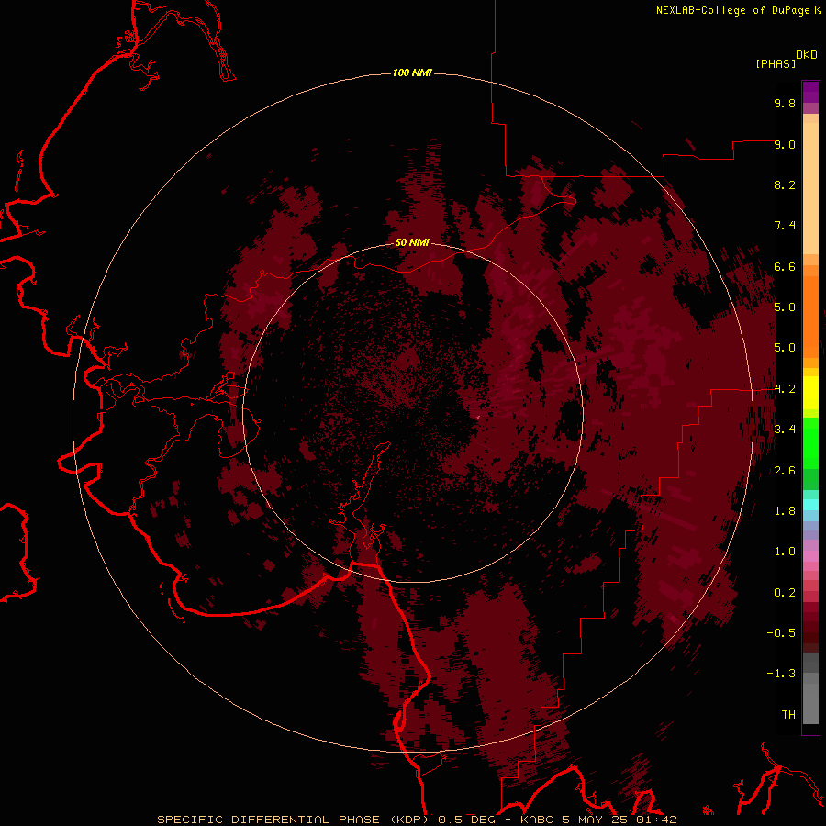
Task: Click the 0.2 legend value
Action: pos(785,593)
